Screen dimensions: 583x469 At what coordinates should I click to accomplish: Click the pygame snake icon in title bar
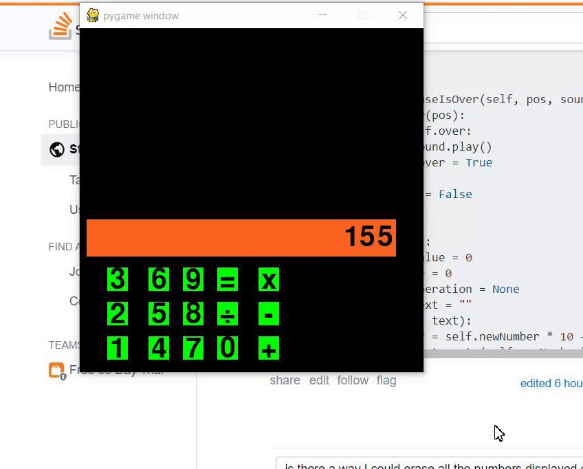click(93, 15)
